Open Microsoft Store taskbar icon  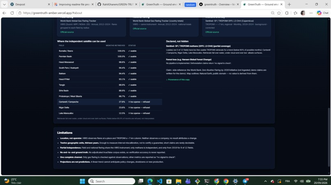169,181
